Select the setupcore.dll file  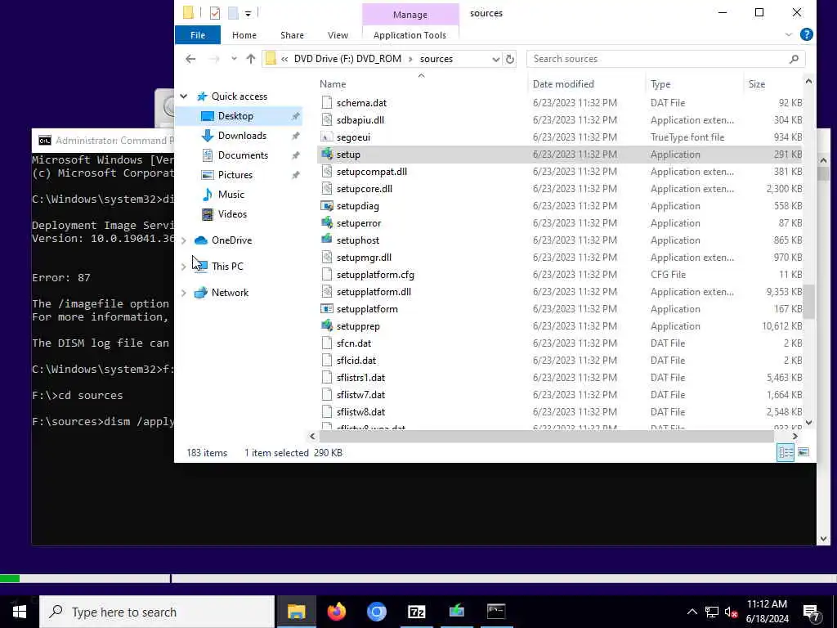pos(365,189)
